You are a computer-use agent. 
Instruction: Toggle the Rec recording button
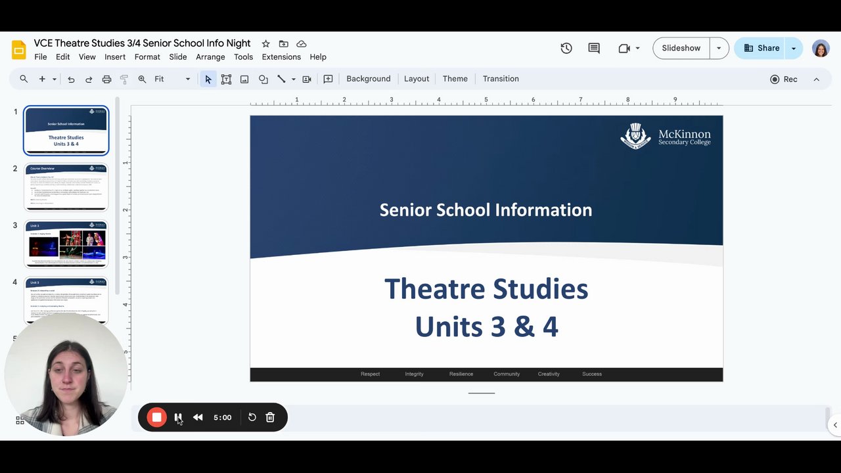[x=783, y=79]
